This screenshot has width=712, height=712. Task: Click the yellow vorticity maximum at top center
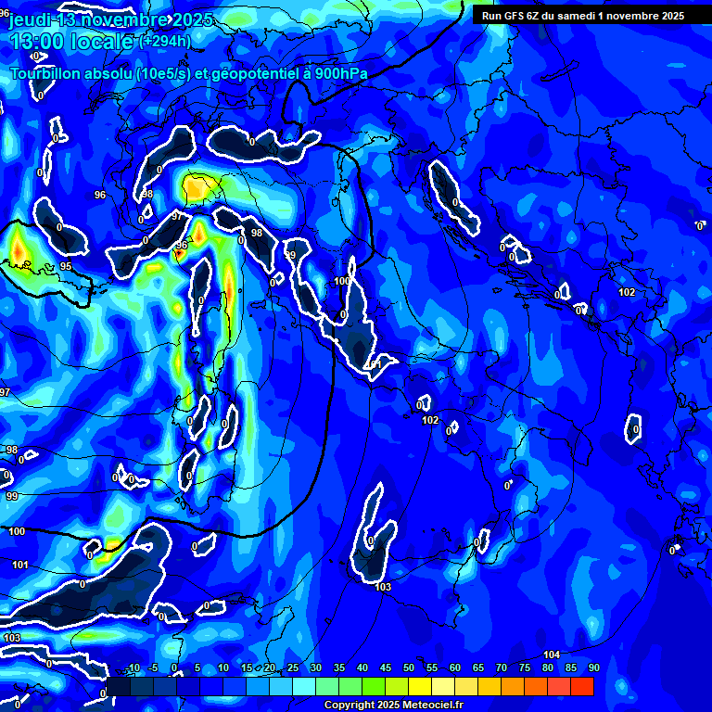tap(196, 188)
